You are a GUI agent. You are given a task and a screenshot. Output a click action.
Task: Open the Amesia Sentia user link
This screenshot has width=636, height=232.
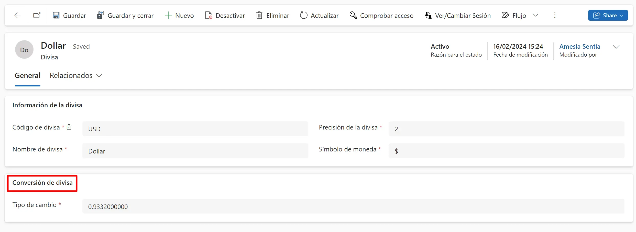coord(579,46)
